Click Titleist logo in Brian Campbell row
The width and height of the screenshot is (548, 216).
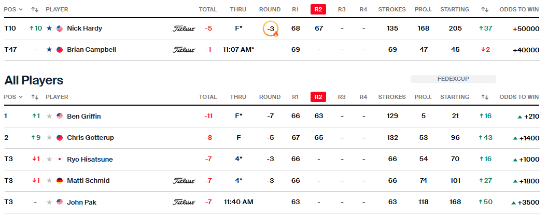click(184, 50)
